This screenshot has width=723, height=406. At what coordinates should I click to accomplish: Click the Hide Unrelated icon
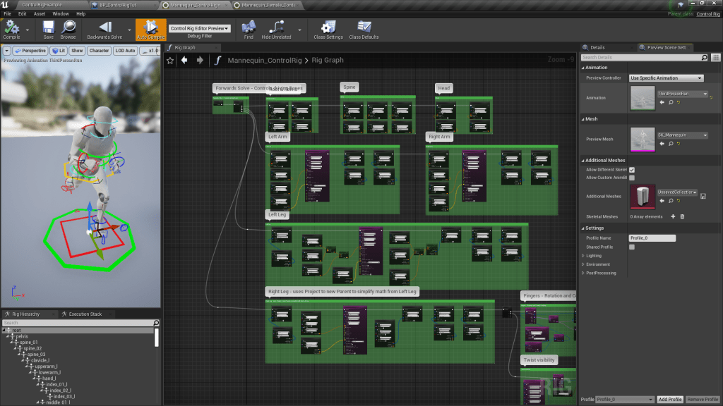click(x=276, y=27)
